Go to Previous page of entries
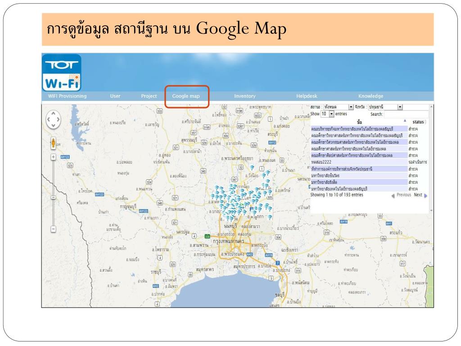 (404, 195)
